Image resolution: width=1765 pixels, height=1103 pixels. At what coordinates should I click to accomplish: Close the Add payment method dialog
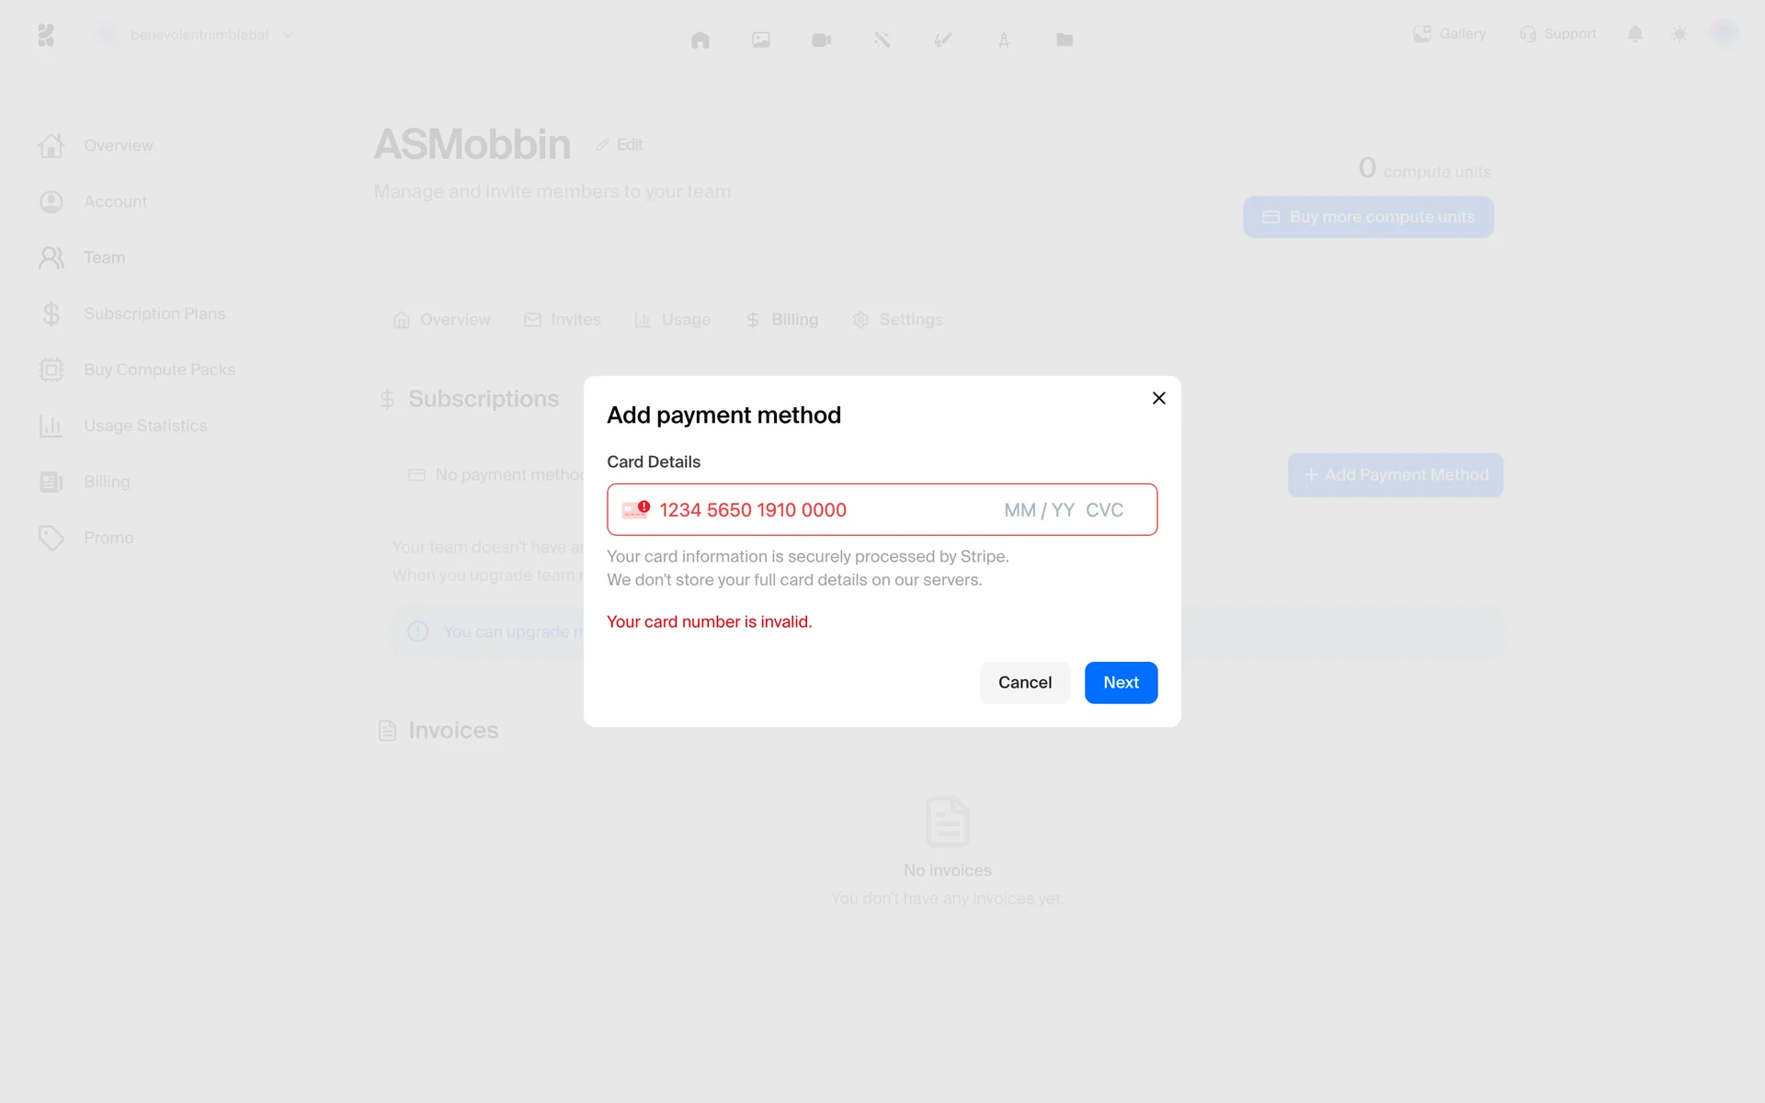tap(1158, 398)
